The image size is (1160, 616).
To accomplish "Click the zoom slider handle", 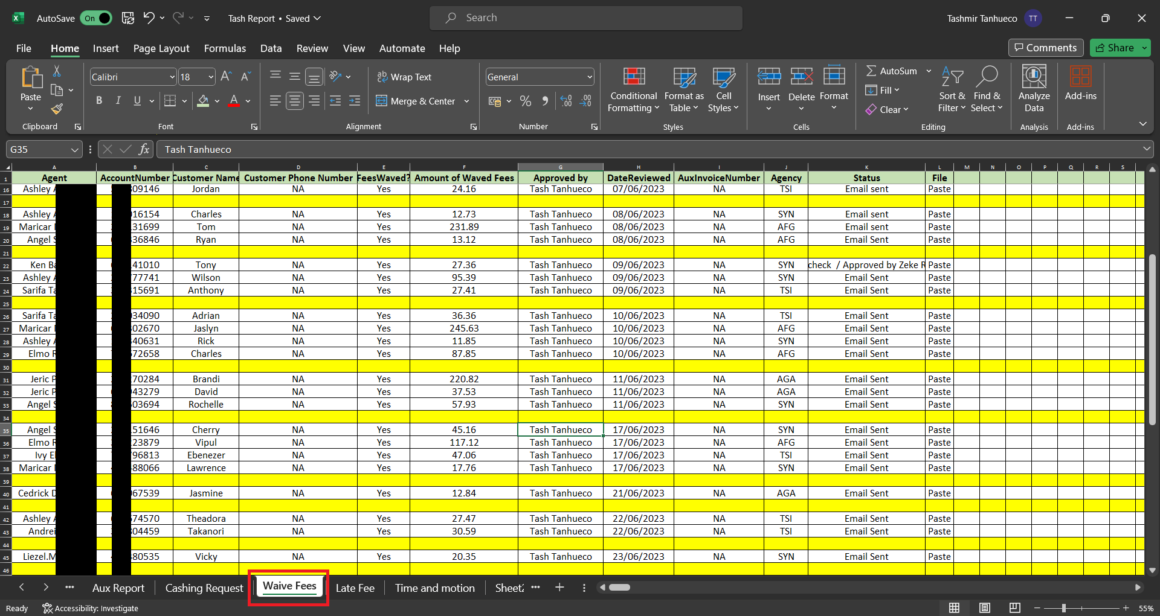I will (x=1063, y=608).
